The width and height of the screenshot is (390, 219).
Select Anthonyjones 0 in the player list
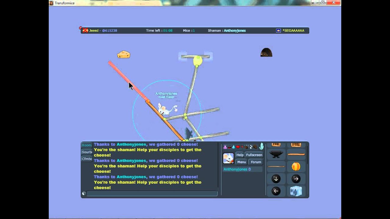point(243,169)
